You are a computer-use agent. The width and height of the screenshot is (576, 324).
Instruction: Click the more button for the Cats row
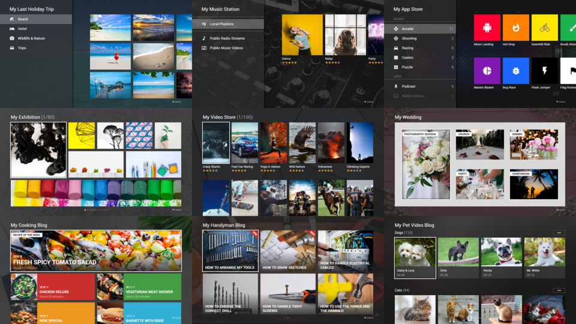(x=559, y=290)
